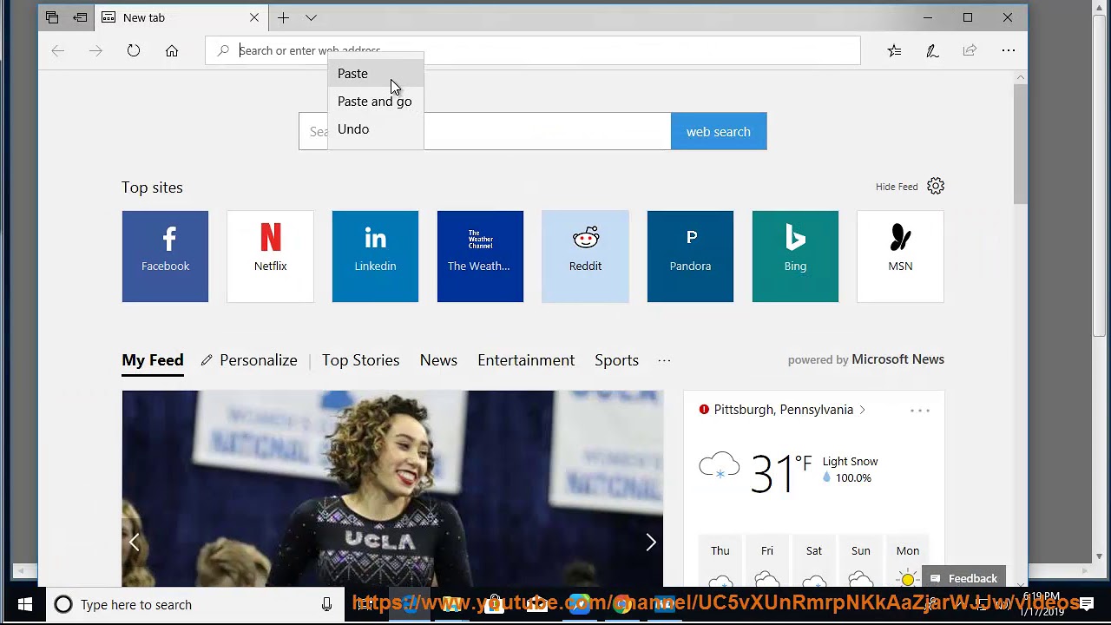Open the Linkedin top site tile

(375, 256)
